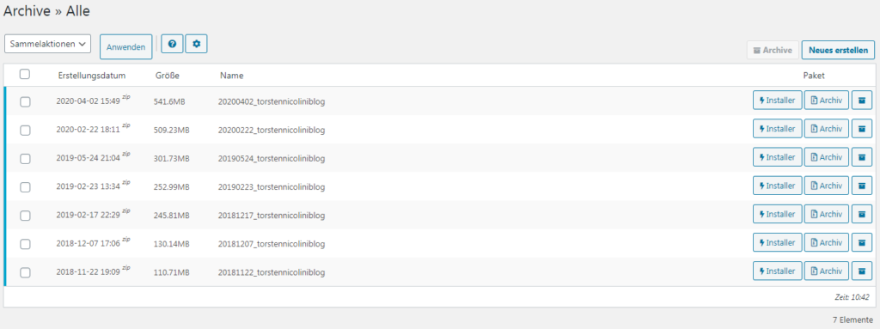The width and height of the screenshot is (880, 329).
Task: Open package details box icon for 20190223 backup
Action: (862, 186)
